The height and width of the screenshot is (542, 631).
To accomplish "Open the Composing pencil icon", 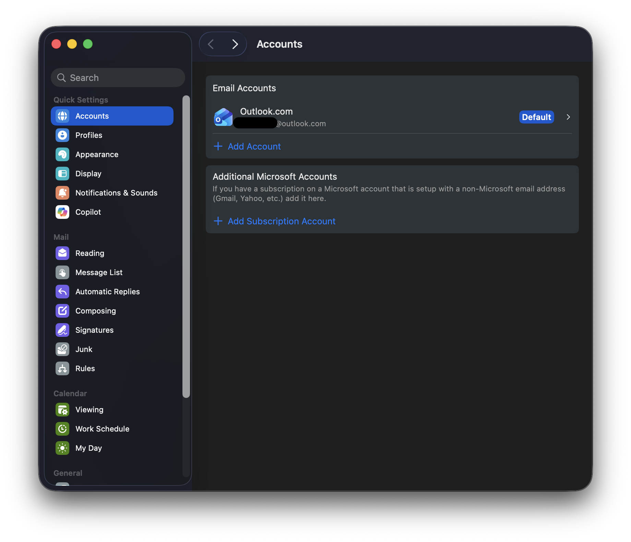I will 62,311.
